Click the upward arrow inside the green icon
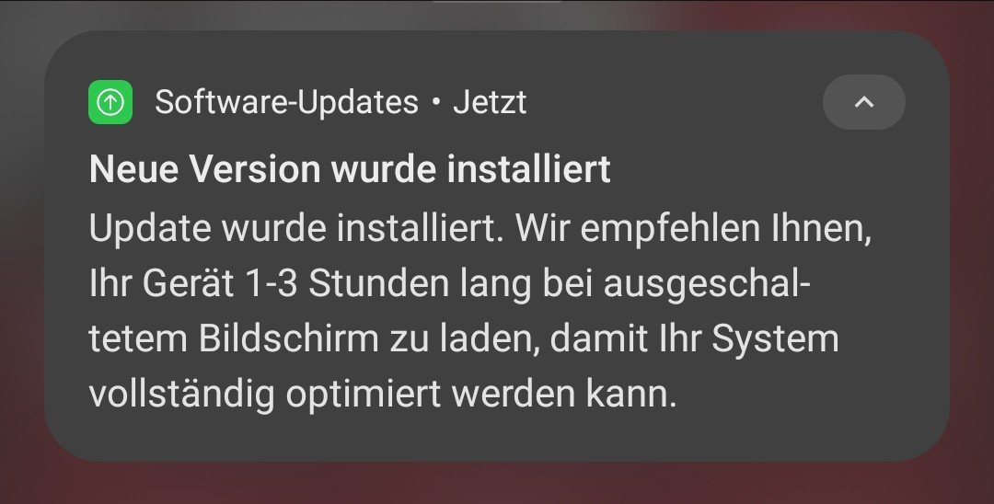Image resolution: width=994 pixels, height=504 pixels. pyautogui.click(x=110, y=102)
